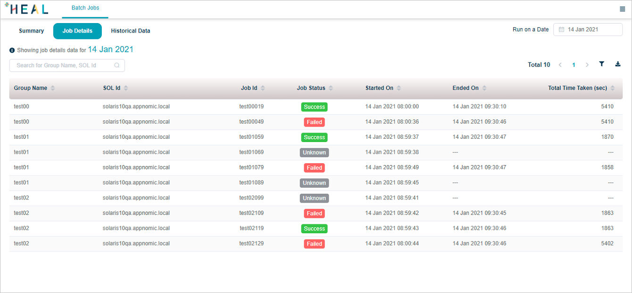
Task: Sort by Total Time Taken column
Action: tap(613, 88)
